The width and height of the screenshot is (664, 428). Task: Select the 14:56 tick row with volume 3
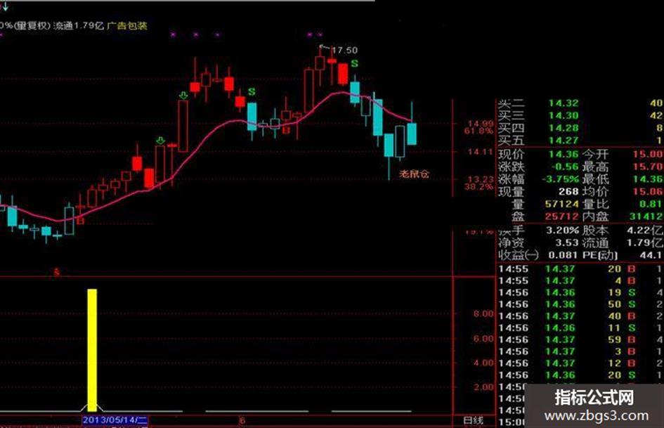[x=581, y=351]
